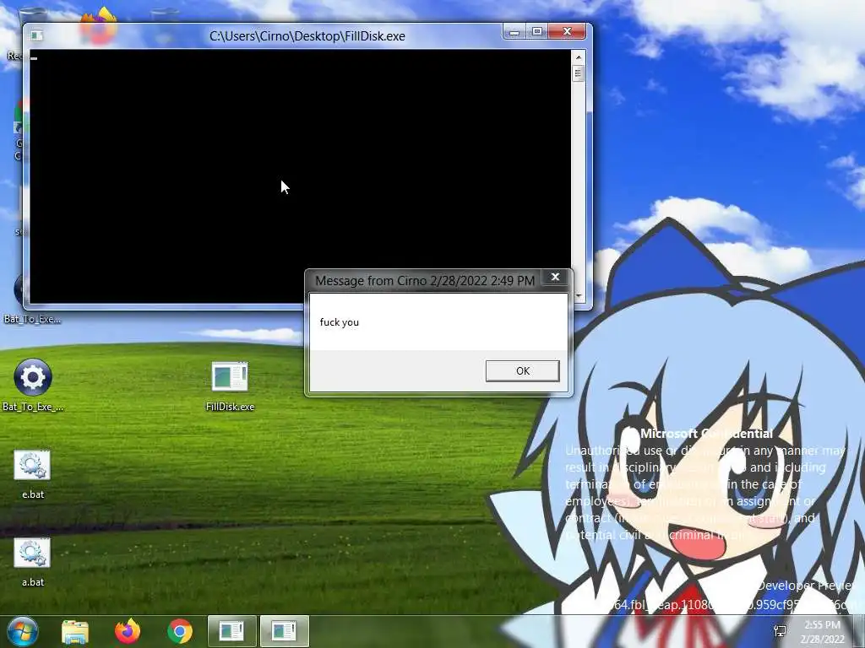
Task: Launch Google Chrome from the taskbar
Action: pos(180,631)
